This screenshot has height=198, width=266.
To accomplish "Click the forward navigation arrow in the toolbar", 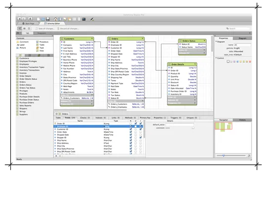I will coord(24,19).
